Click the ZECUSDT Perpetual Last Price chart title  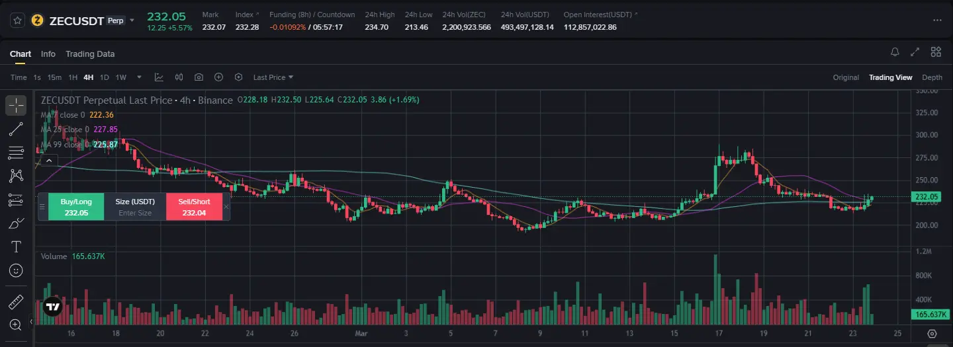click(137, 100)
